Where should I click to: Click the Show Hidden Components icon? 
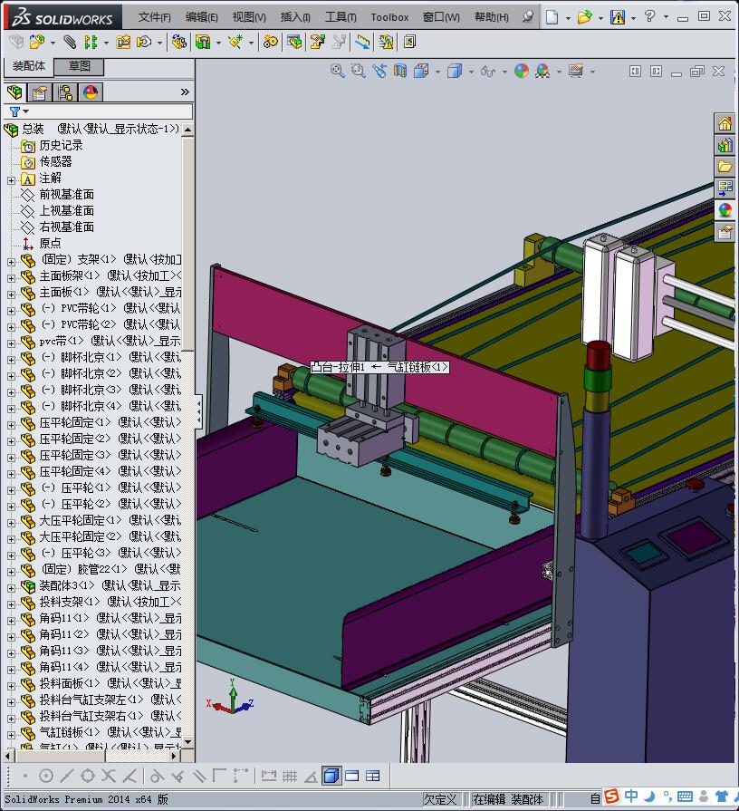178,42
